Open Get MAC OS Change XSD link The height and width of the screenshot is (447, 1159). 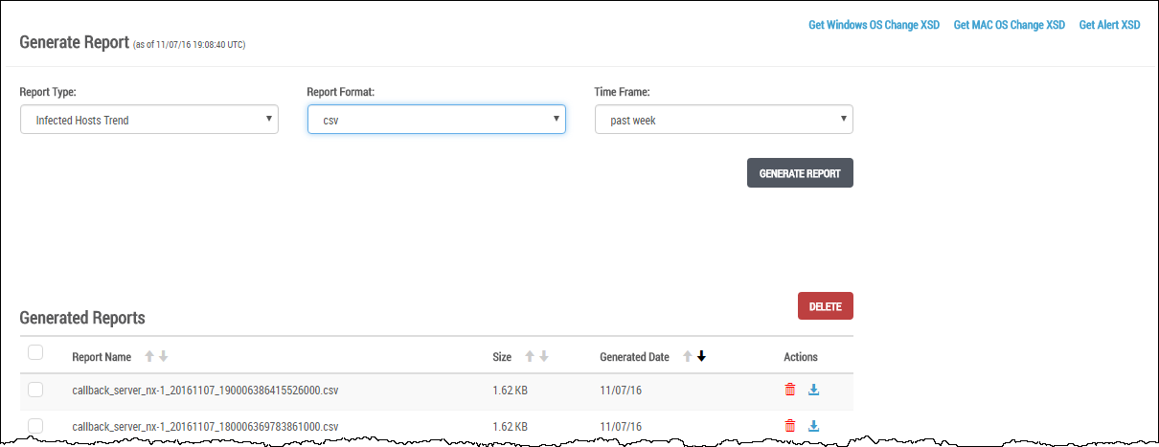pos(1010,25)
